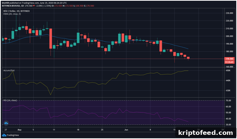Click the 210.000 price axis label

tap(229, 29)
